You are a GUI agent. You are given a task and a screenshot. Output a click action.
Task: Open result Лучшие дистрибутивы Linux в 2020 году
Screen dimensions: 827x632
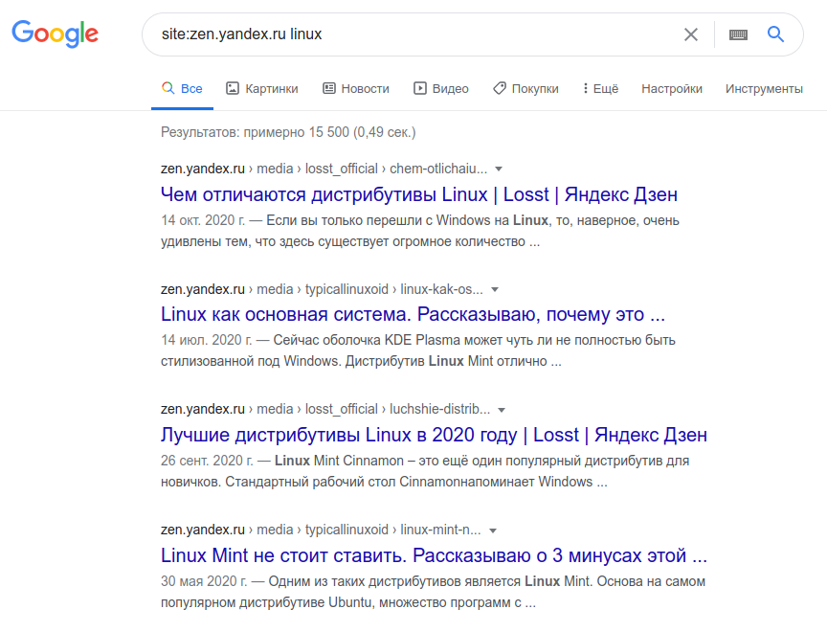point(434,435)
